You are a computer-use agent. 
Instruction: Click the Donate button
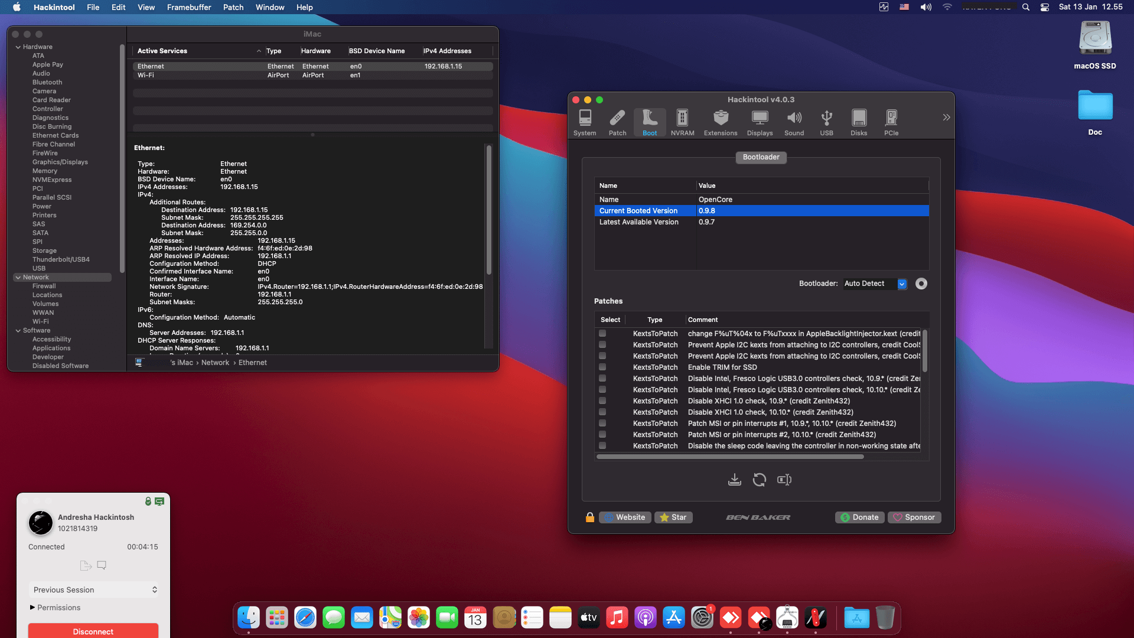[860, 517]
